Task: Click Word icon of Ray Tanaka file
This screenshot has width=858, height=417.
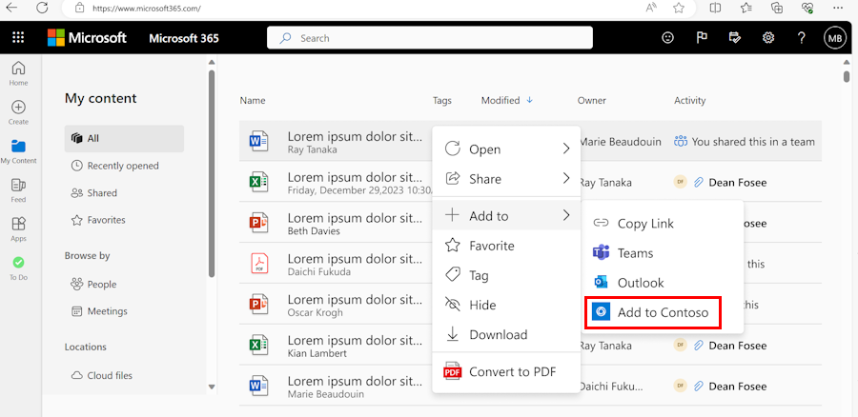Action: click(x=257, y=142)
